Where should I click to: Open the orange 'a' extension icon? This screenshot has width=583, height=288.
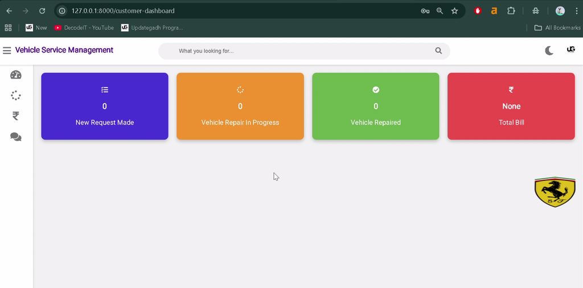pyautogui.click(x=494, y=11)
